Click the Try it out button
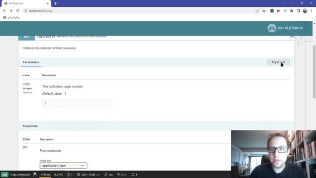Screen dimensions: 316x178 [278, 62]
